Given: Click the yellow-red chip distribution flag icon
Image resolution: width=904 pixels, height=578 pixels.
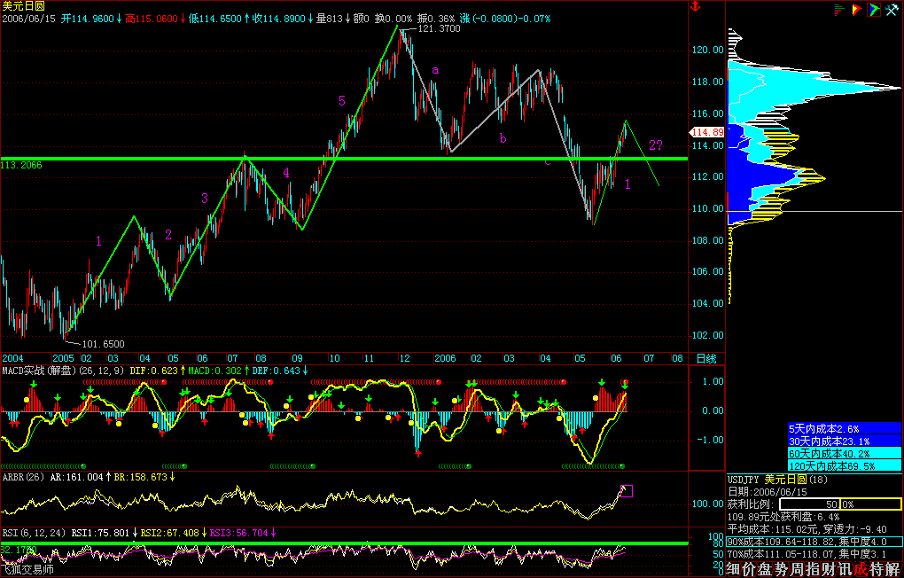Looking at the screenshot, I should pos(856,10).
